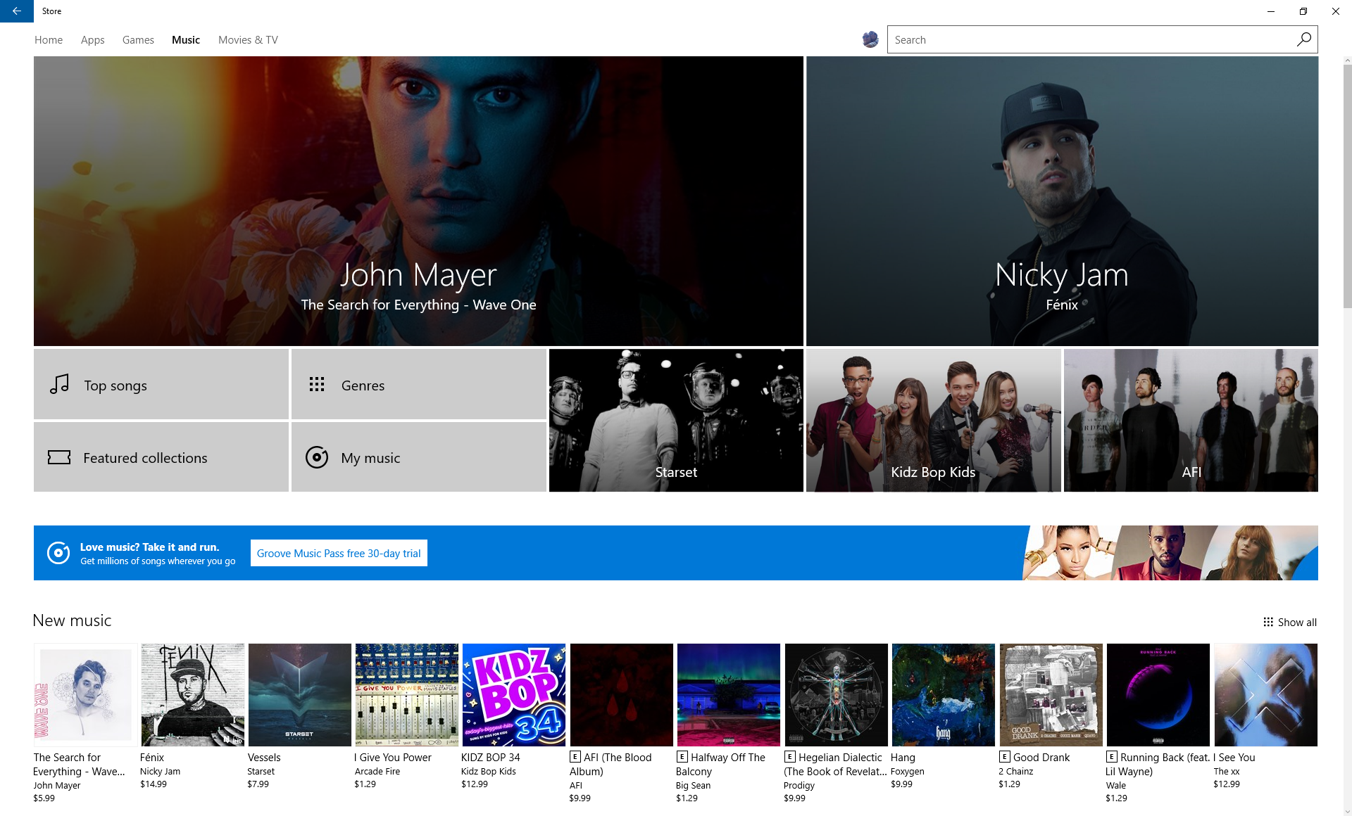Open the Starset artist tile

676,420
